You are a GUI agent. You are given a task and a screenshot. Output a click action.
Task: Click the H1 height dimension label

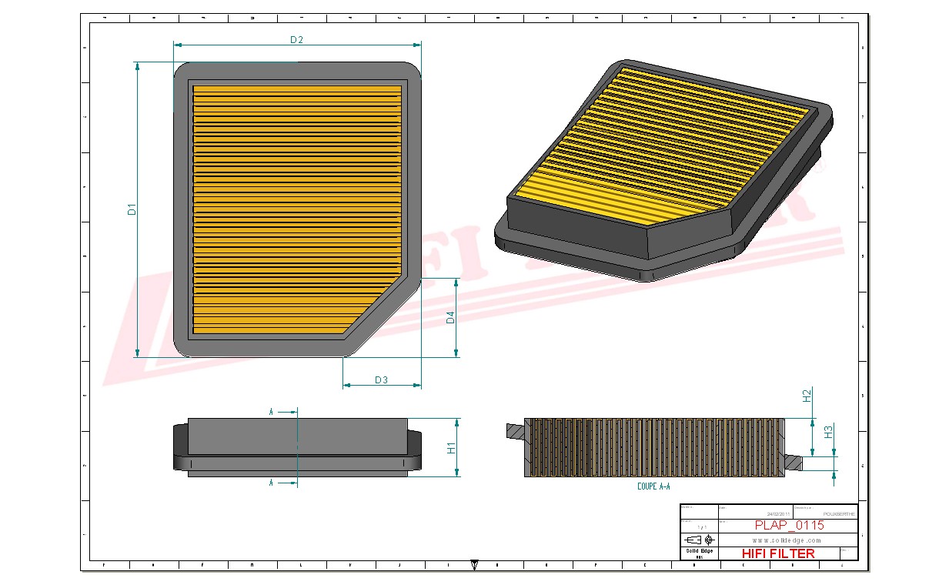pyautogui.click(x=452, y=447)
